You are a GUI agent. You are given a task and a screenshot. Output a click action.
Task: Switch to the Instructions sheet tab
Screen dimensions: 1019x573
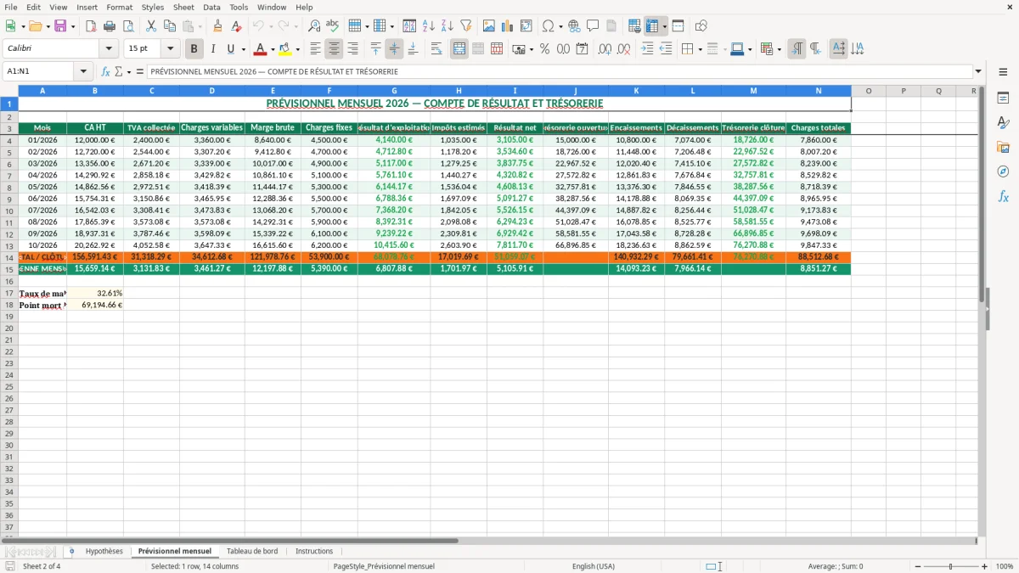[x=314, y=551]
